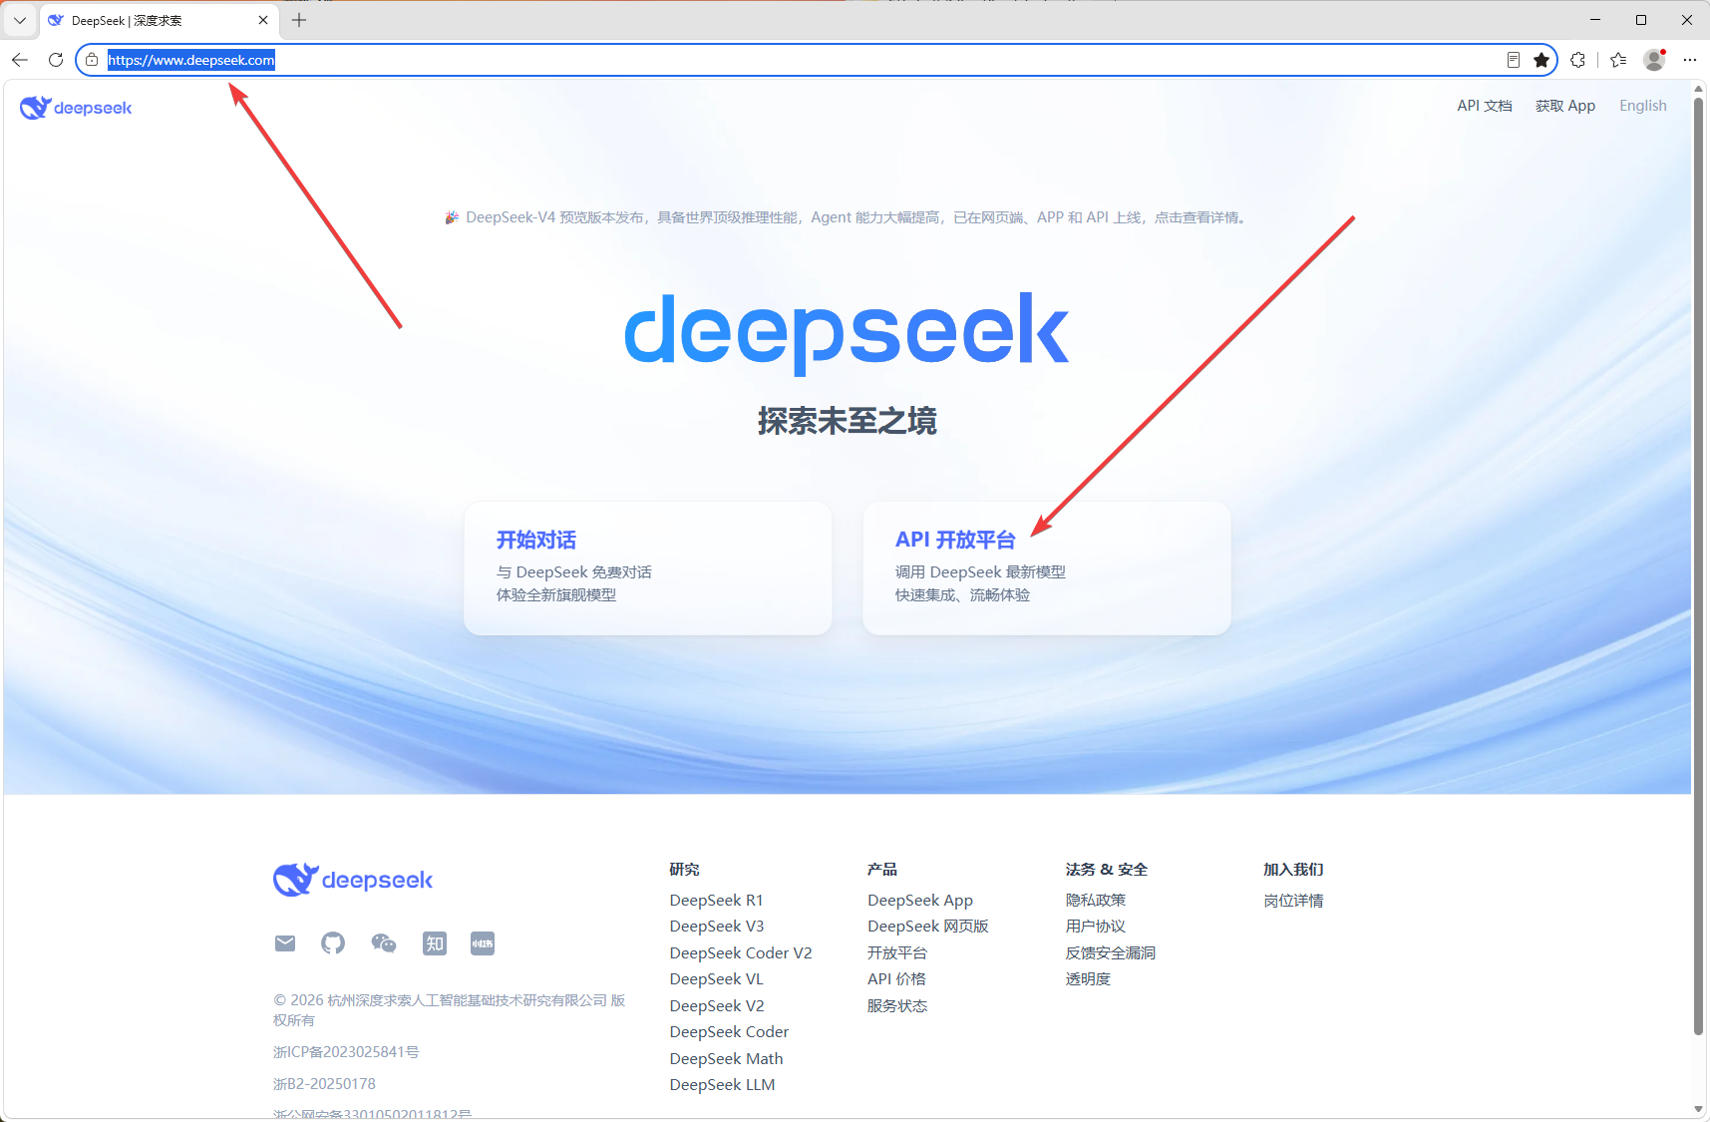This screenshot has width=1710, height=1122.
Task: Open the GitHub icon in footer
Action: click(x=333, y=943)
